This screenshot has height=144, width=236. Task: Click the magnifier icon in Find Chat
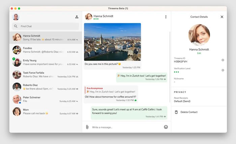pyautogui.click(x=16, y=26)
